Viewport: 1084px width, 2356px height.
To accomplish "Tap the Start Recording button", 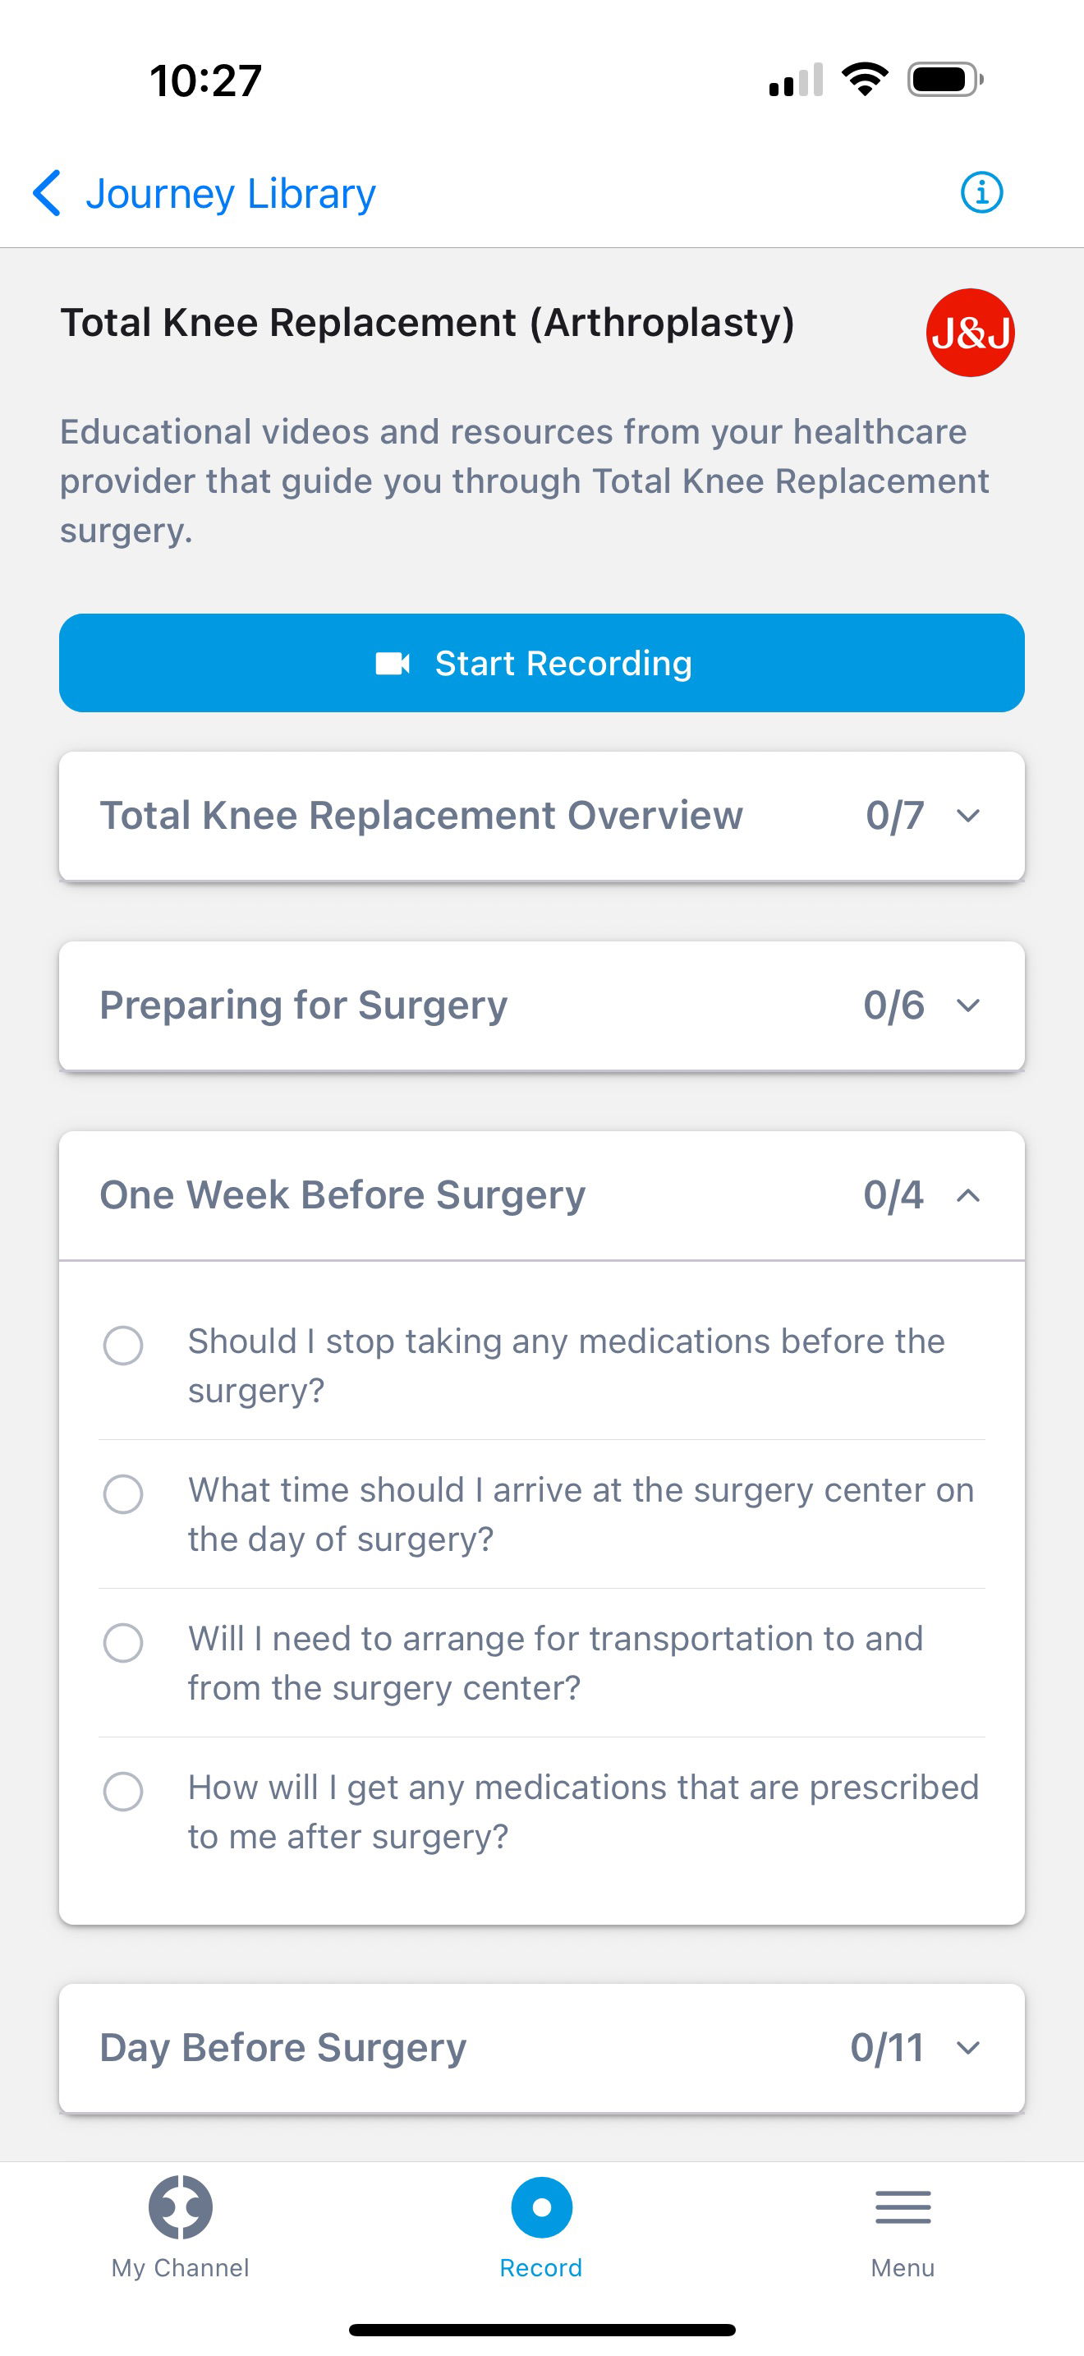I will 542,663.
